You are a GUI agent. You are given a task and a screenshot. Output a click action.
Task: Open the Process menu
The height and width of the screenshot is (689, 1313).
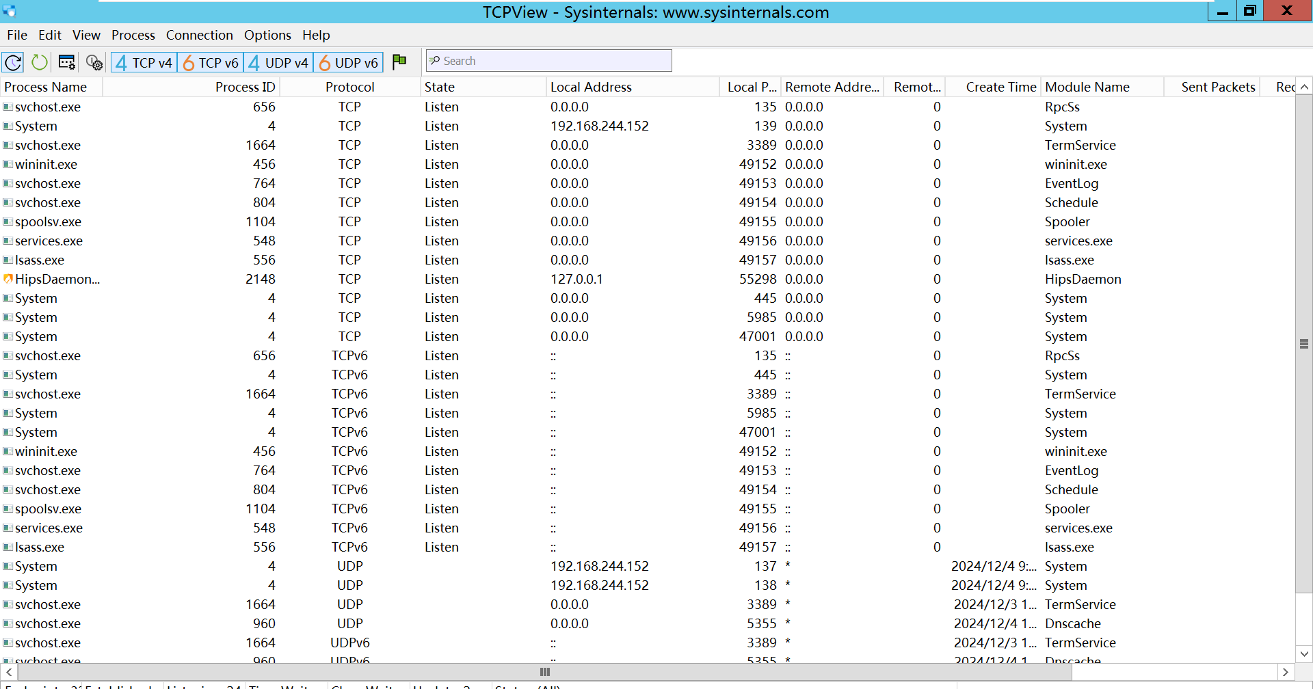point(133,35)
